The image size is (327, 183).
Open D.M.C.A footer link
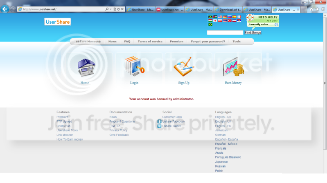[115, 126]
